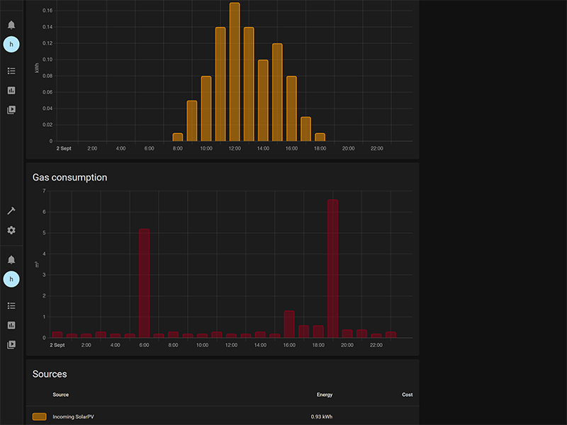Screen dimensions: 567x425
Task: Open settings gear icon
Action: (11, 230)
